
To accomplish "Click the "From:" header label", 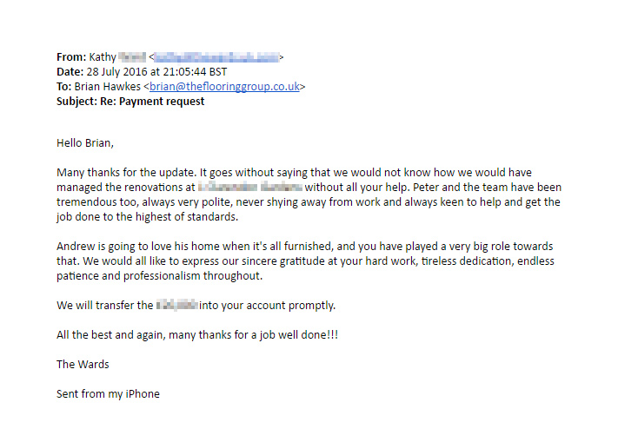I will pyautogui.click(x=71, y=57).
